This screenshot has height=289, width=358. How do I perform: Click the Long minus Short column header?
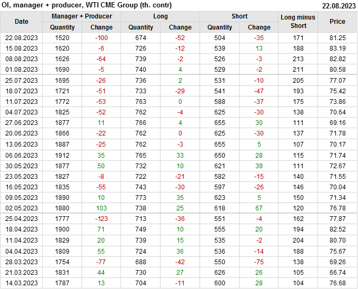coord(298,22)
